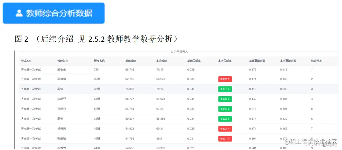
Task: Click the 0.175 dispersion value
Action: click(x=253, y=70)
